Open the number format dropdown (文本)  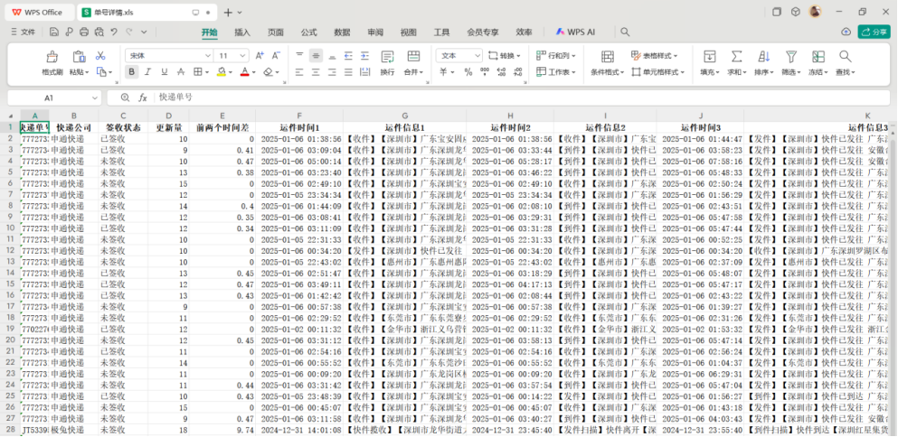coord(477,55)
